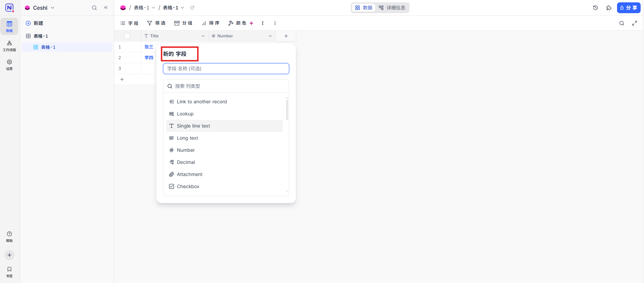The height and width of the screenshot is (283, 644).
Task: Click the 张三 title cell
Action: [149, 47]
